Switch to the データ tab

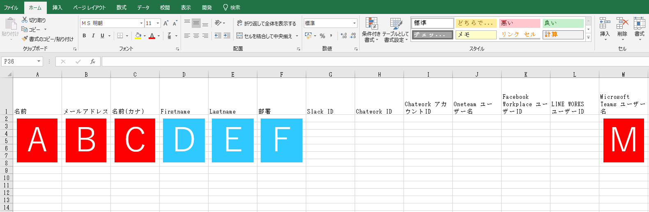pyautogui.click(x=143, y=7)
